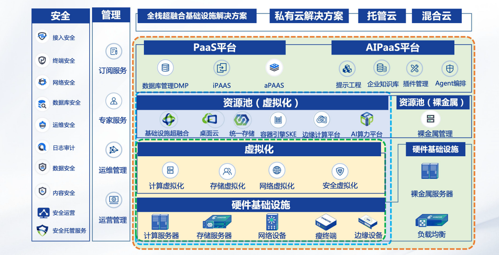Screen dimensions: 499x255
Task: Select the 存储服务器 device image
Action: (x=217, y=222)
